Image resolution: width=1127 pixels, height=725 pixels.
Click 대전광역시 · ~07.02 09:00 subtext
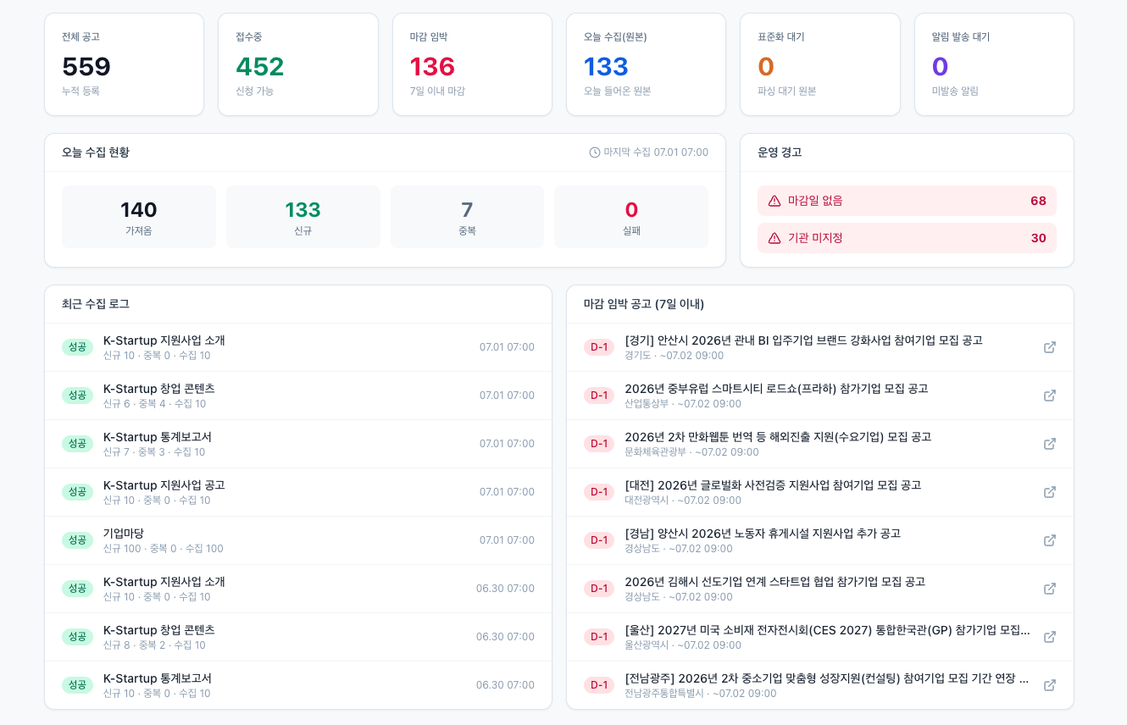(683, 501)
